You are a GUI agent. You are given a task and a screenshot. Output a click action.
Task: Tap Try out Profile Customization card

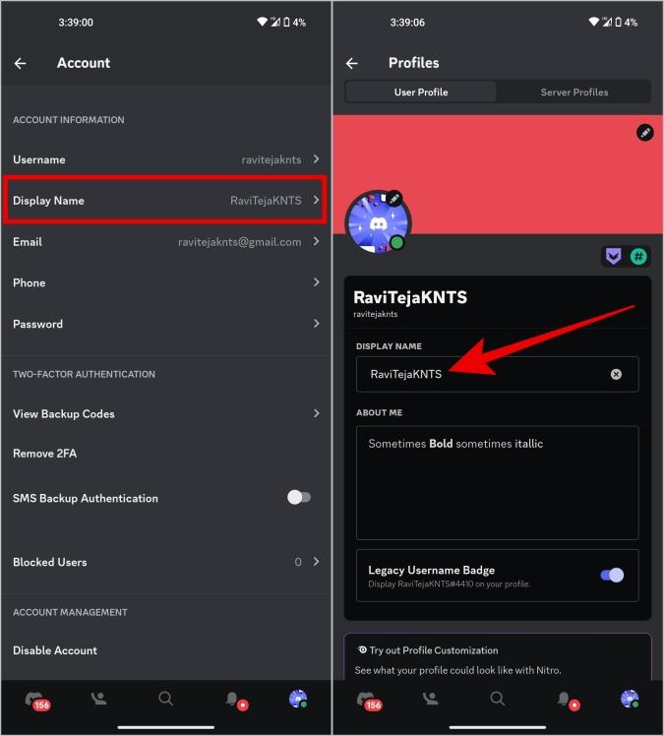click(x=498, y=656)
